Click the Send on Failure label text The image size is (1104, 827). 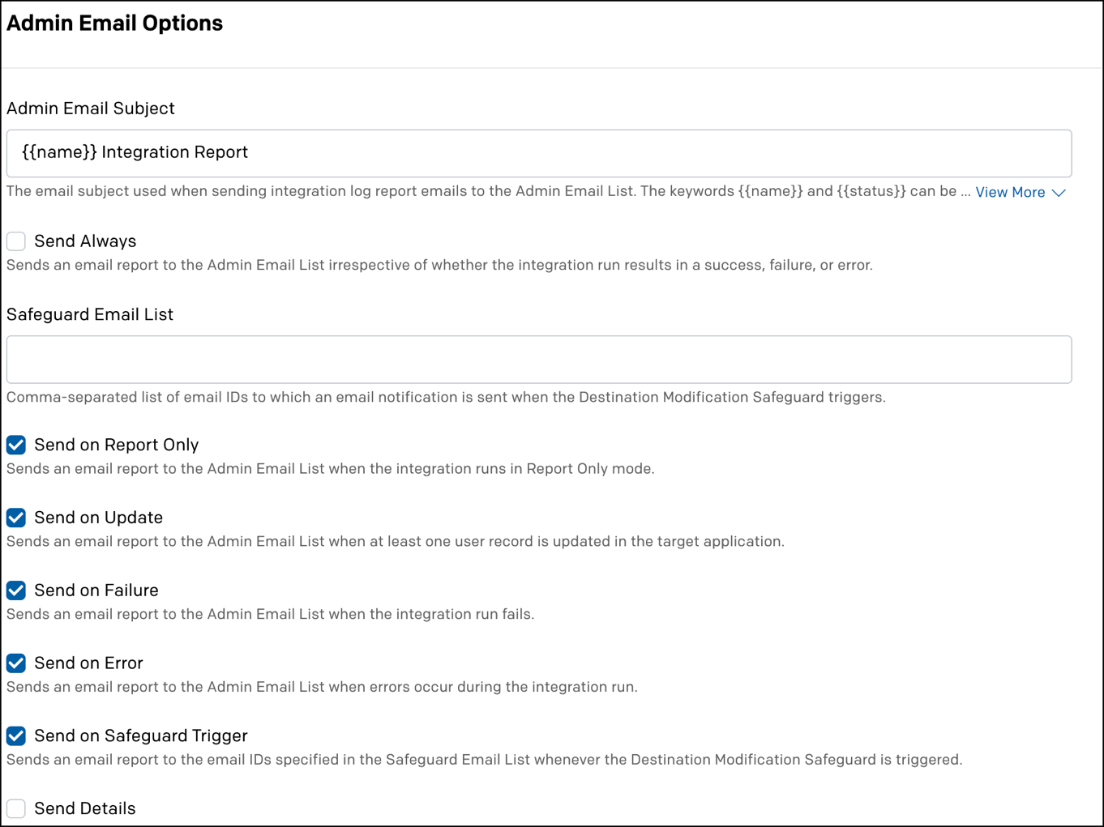click(x=96, y=590)
